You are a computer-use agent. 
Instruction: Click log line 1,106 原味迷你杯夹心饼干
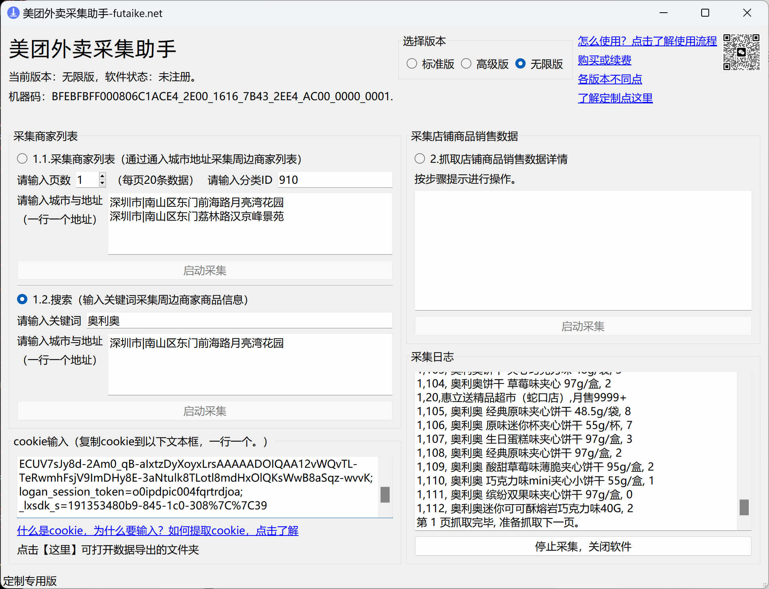(524, 425)
